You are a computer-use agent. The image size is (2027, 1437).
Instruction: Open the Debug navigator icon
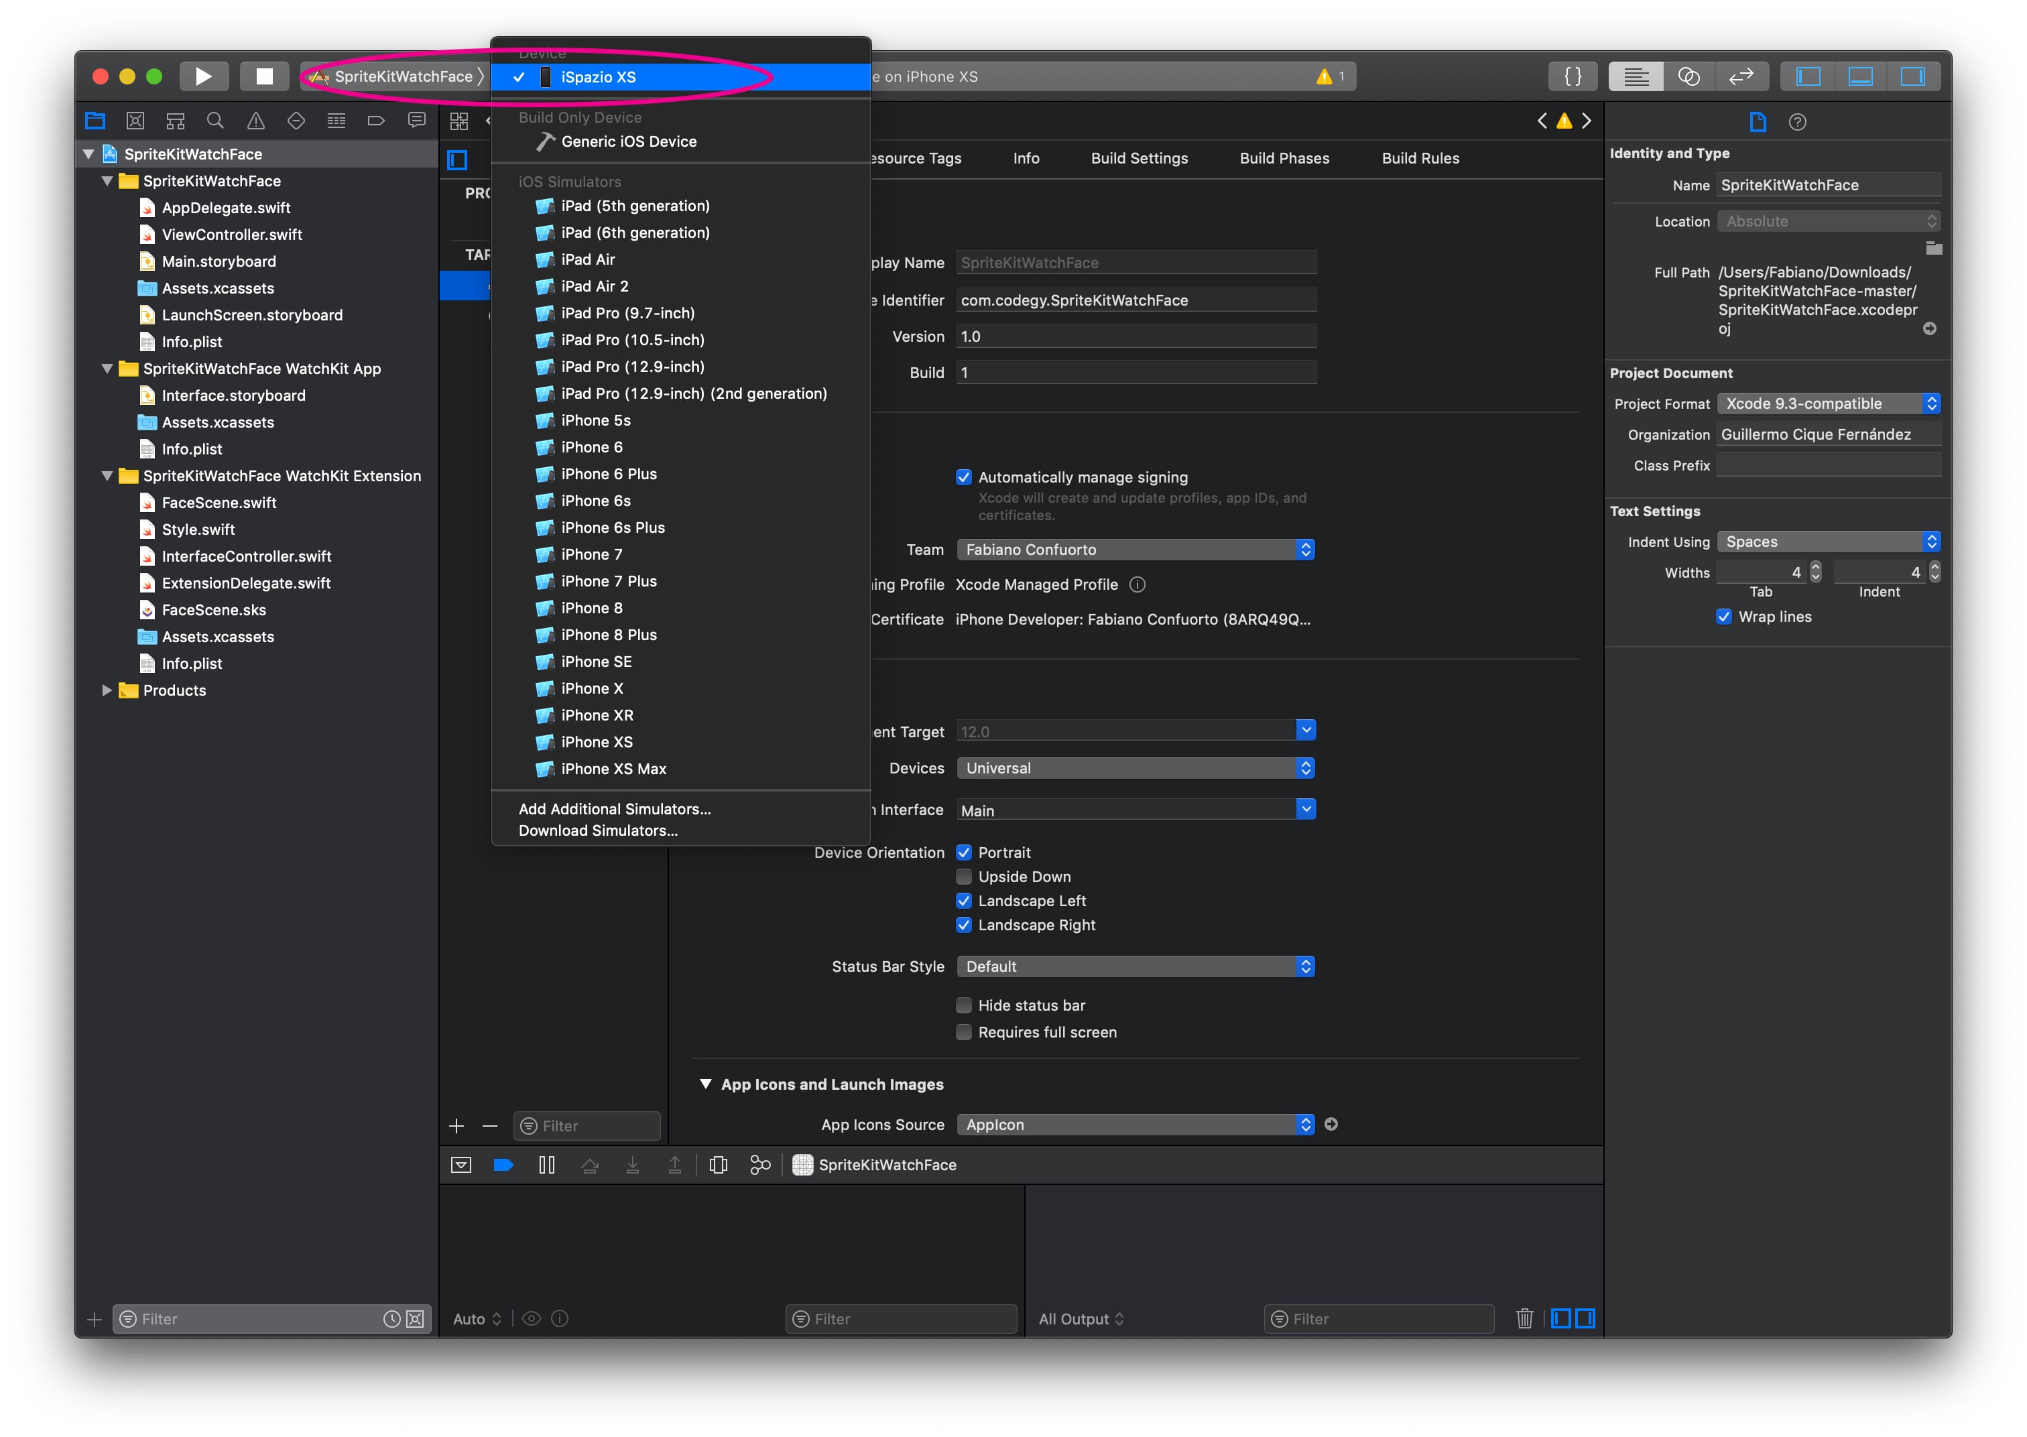point(336,121)
